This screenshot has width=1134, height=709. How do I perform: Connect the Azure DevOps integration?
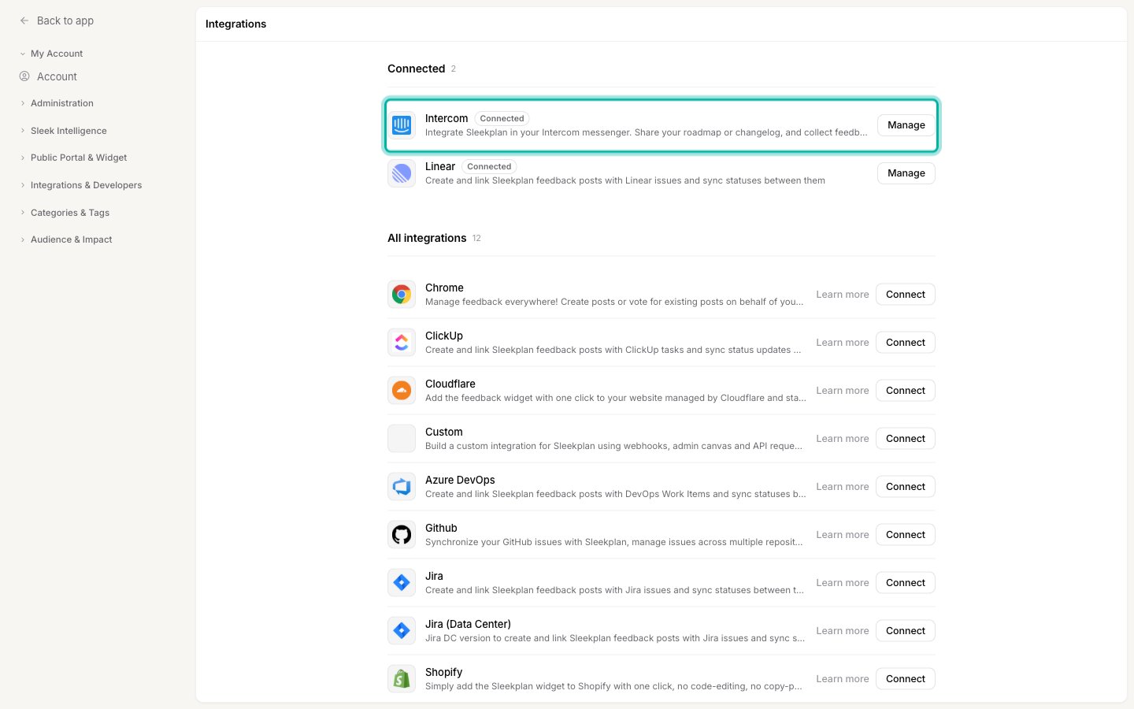[x=906, y=487]
